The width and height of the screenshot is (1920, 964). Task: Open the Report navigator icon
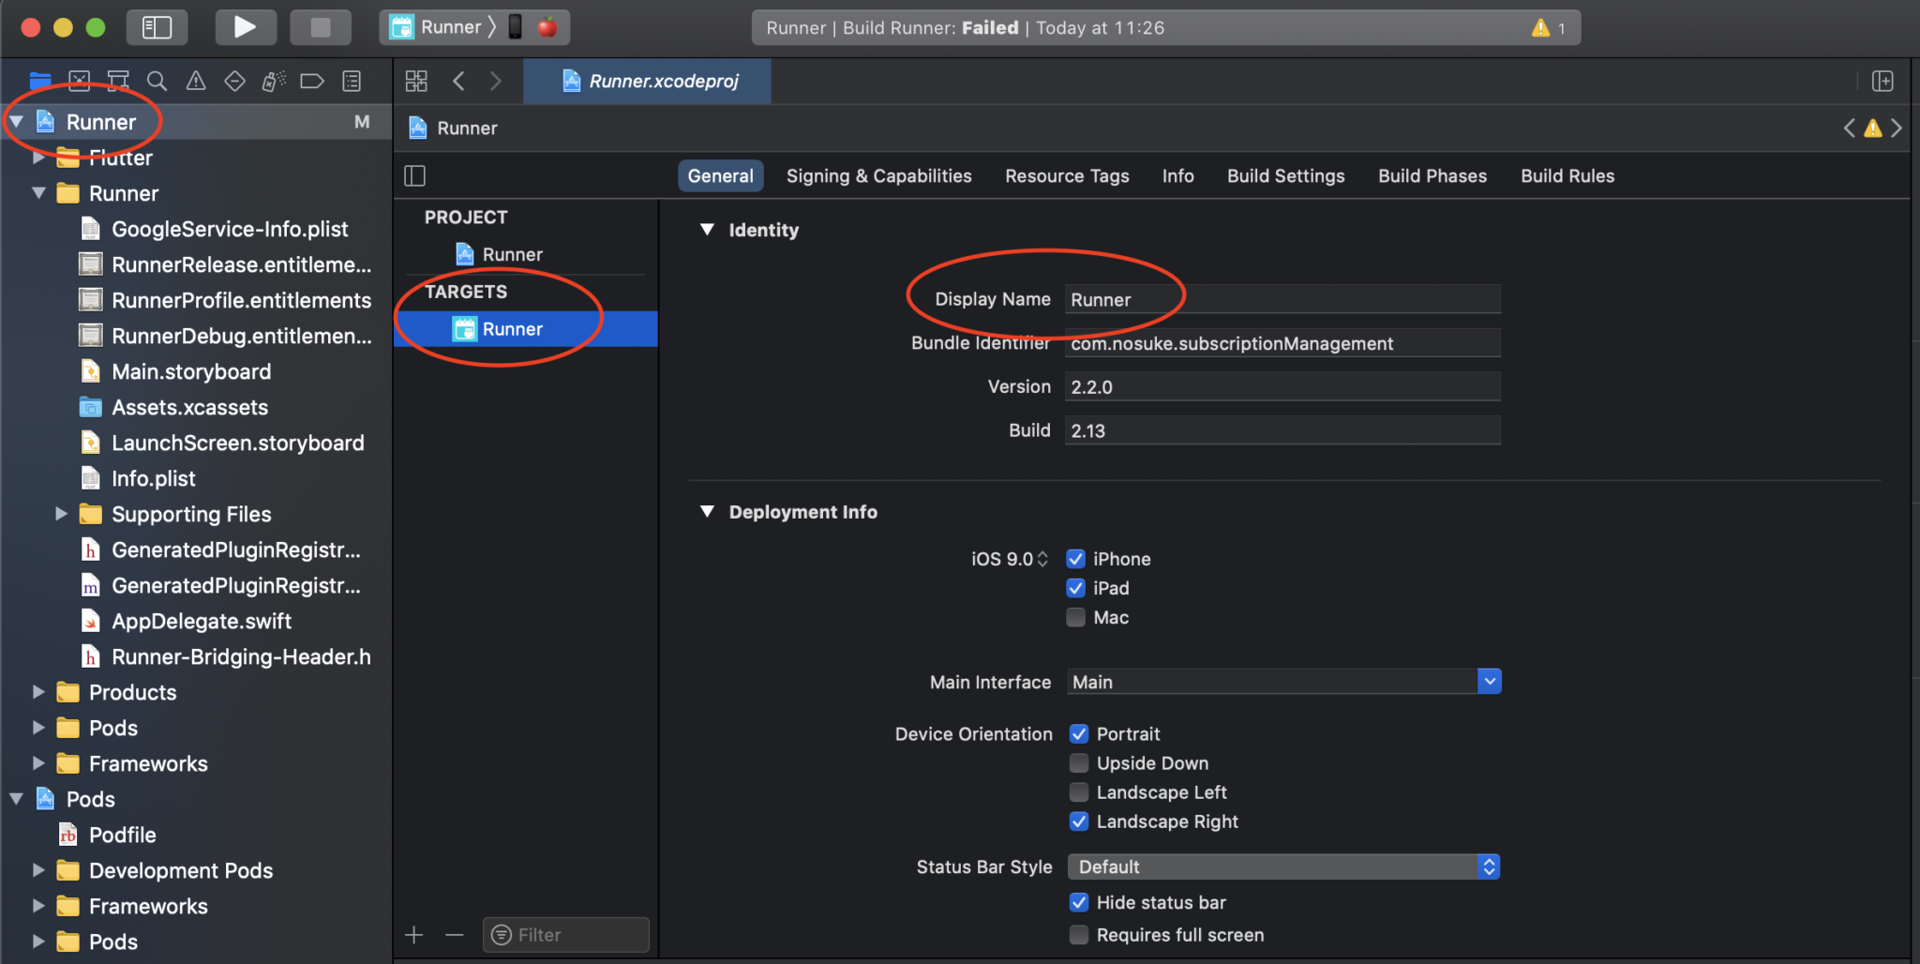point(352,82)
